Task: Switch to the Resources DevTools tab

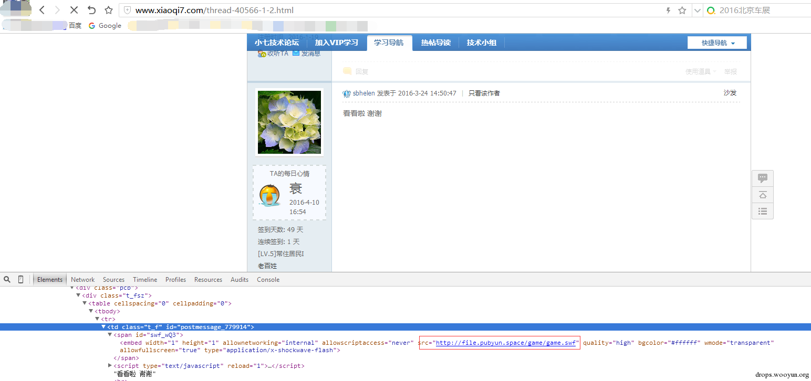Action: coord(209,280)
